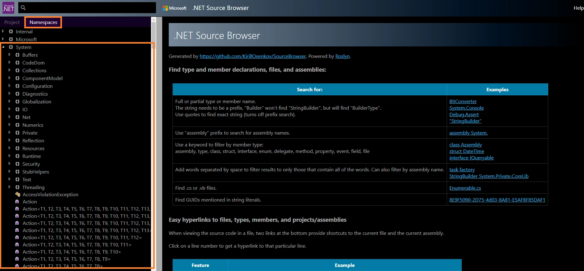The height and width of the screenshot is (271, 584).
Task: Open the assembly System. example link
Action: click(468, 133)
